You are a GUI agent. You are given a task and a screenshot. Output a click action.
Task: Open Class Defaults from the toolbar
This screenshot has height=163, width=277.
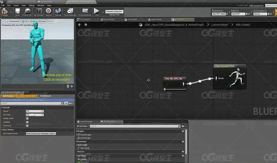click(x=85, y=11)
